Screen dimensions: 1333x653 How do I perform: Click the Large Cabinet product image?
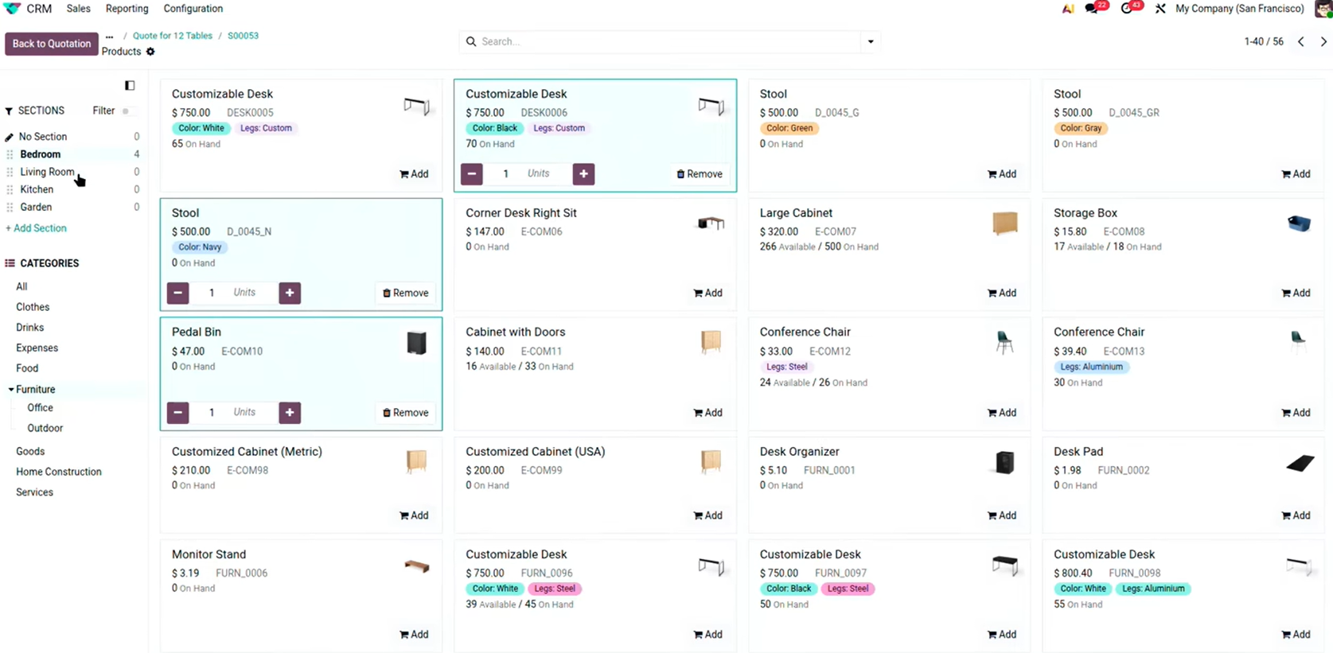[1005, 223]
